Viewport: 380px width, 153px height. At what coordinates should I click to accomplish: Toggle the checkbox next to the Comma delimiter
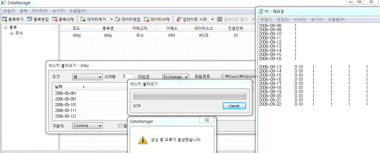coord(120,126)
